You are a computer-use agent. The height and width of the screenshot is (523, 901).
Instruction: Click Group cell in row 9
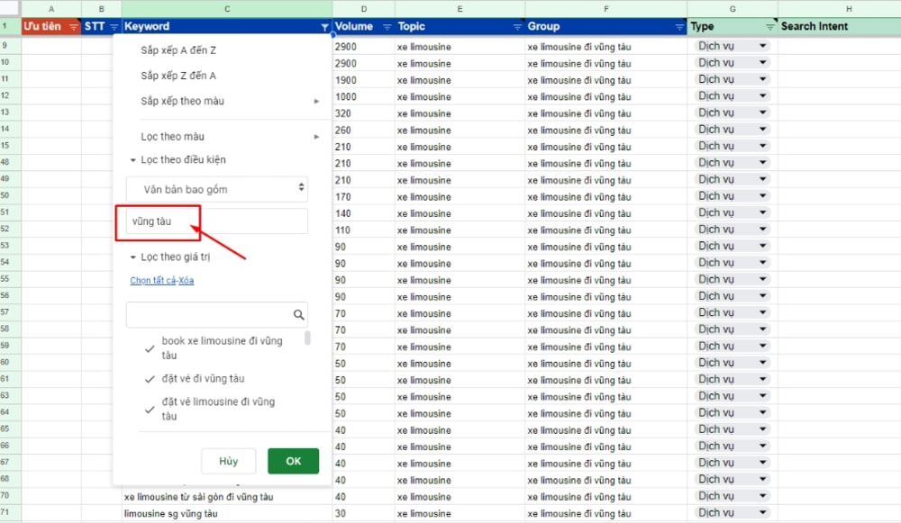tap(605, 47)
